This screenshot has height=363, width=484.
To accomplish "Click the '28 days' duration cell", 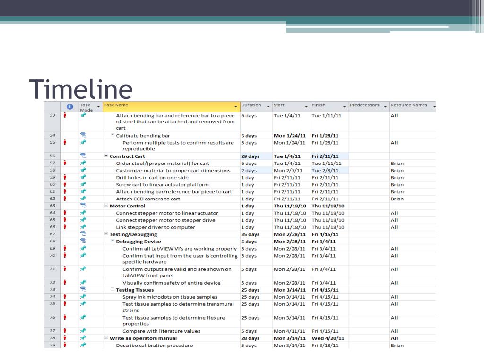I will tap(256, 338).
